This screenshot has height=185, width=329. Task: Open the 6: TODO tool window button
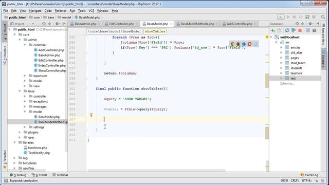[x=39, y=175]
